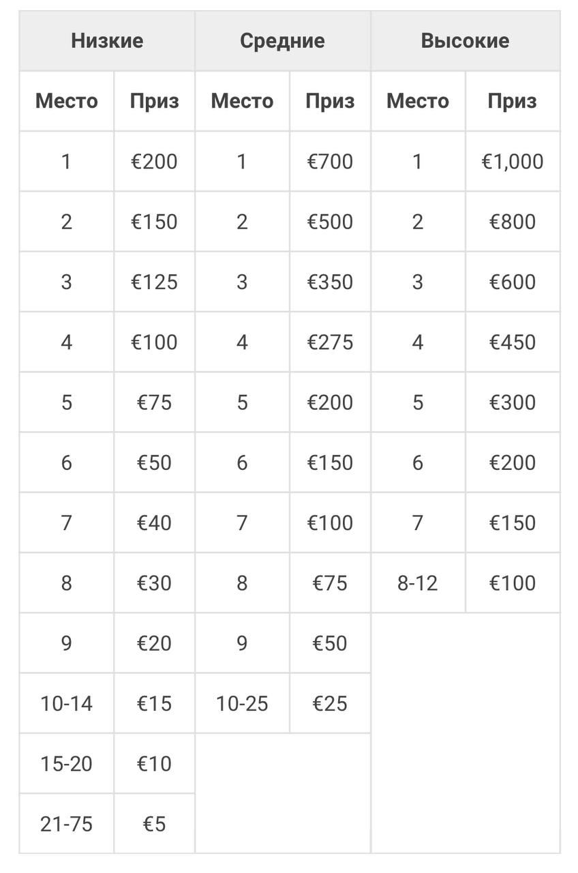Select the €1,000 prize cell
This screenshot has height=873, width=578.
click(x=513, y=162)
